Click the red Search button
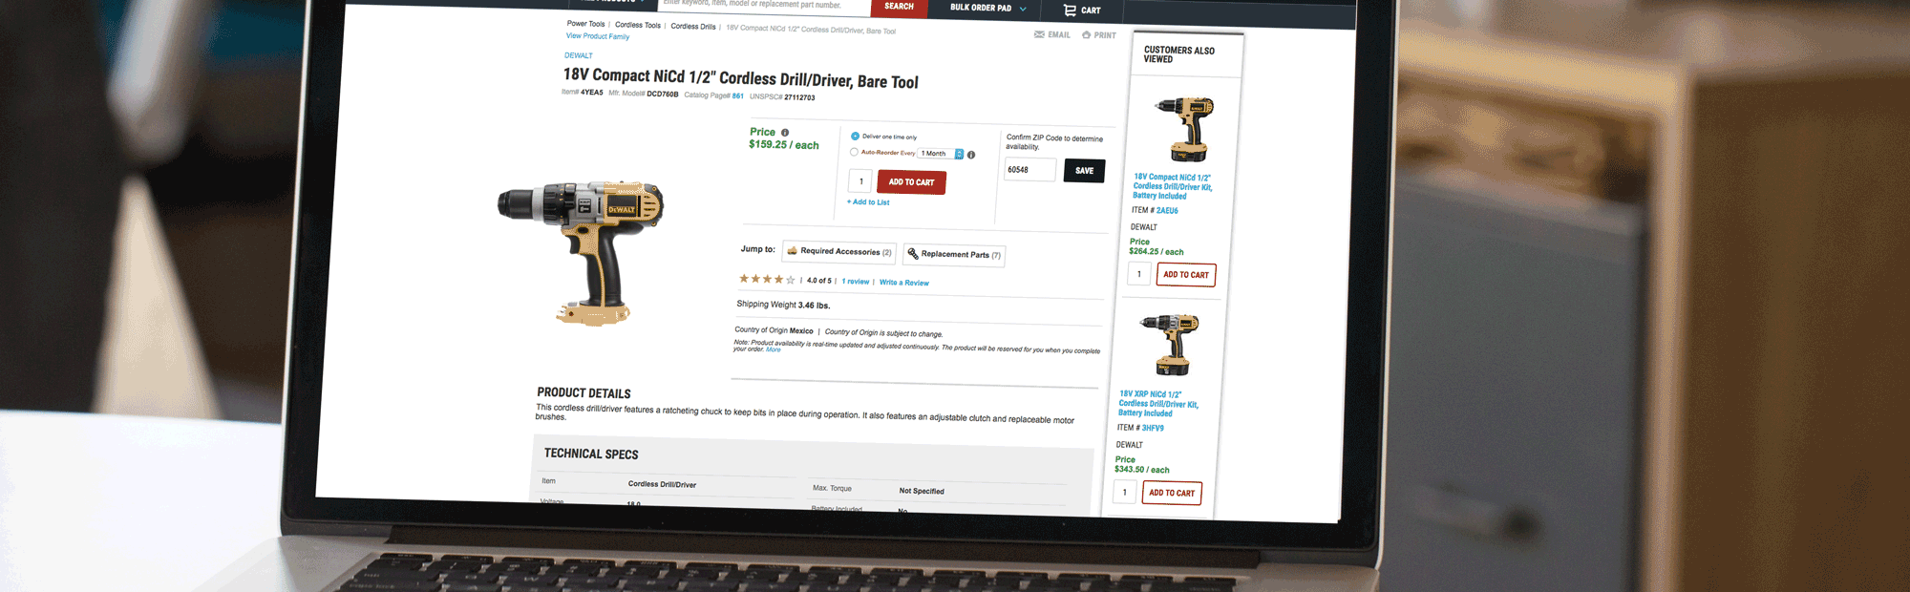This screenshot has height=592, width=1910. point(899,8)
